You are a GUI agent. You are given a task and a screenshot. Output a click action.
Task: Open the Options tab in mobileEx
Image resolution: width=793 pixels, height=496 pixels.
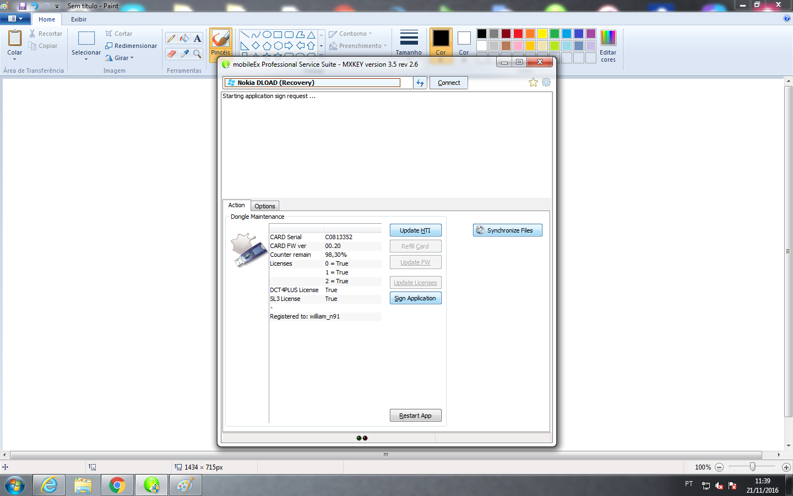pyautogui.click(x=265, y=206)
